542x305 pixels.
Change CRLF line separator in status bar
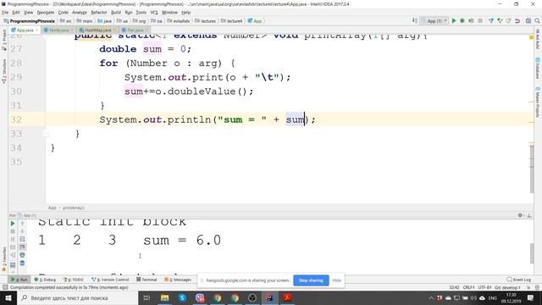469,287
